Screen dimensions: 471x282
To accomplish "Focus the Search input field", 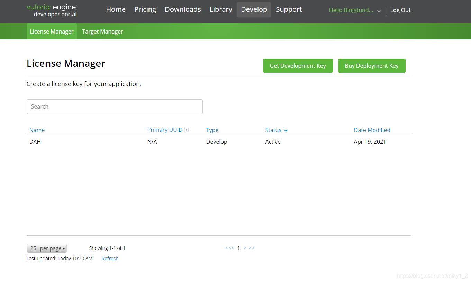I will [x=115, y=106].
